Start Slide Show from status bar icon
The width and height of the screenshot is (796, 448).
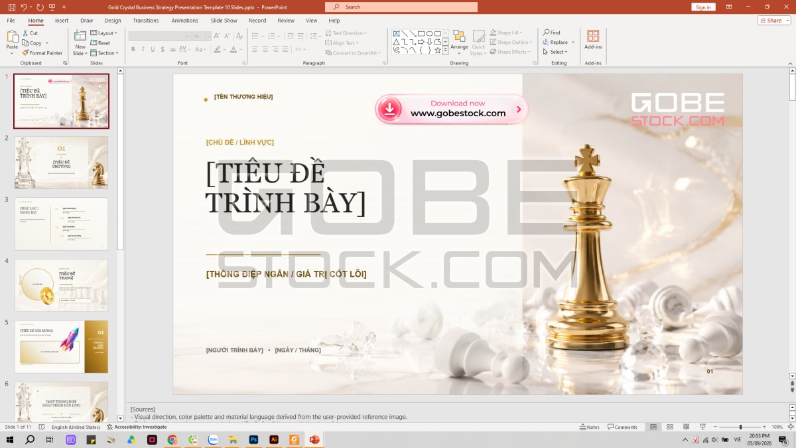(x=702, y=427)
